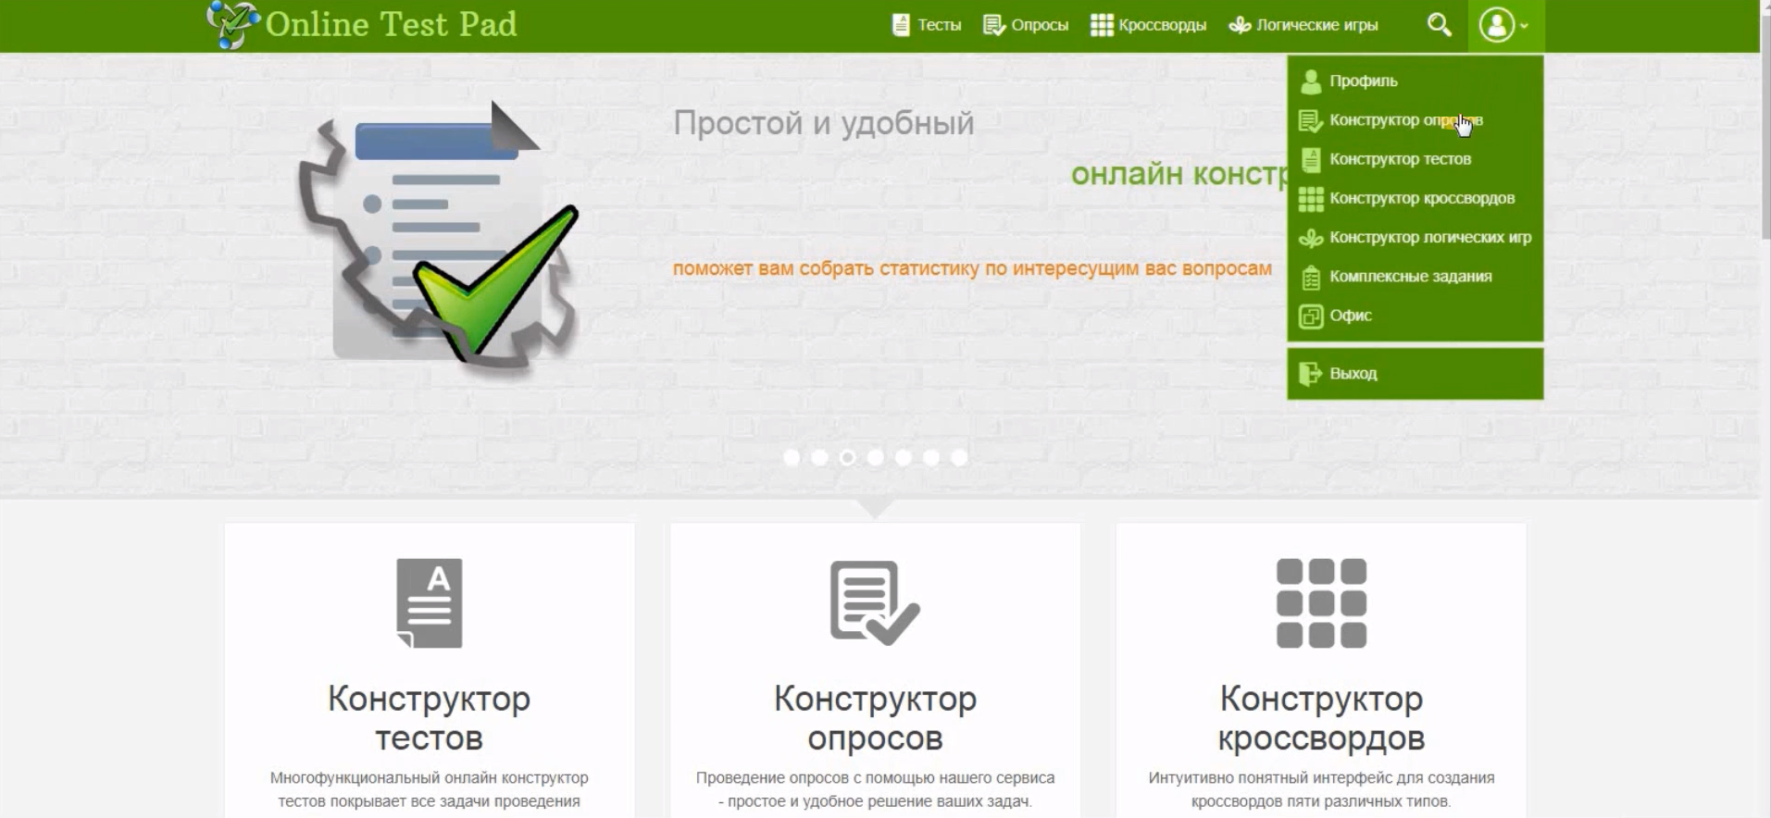Open Тесты in the top navigation
The width and height of the screenshot is (1771, 818).
pos(940,25)
